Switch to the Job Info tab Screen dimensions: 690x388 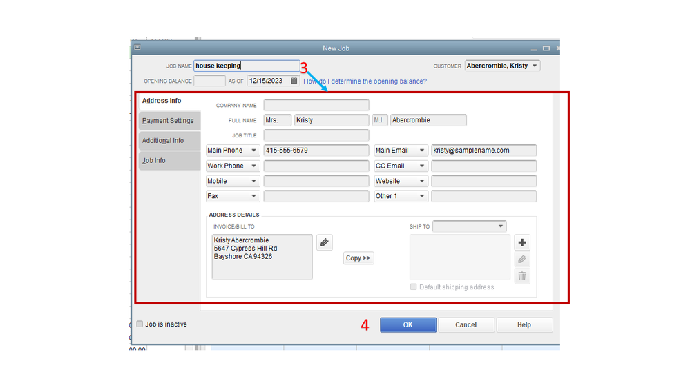pos(169,161)
